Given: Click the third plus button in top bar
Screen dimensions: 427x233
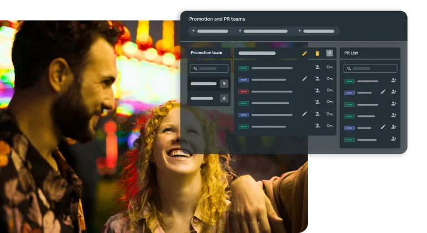Looking at the screenshot, I should (x=300, y=31).
